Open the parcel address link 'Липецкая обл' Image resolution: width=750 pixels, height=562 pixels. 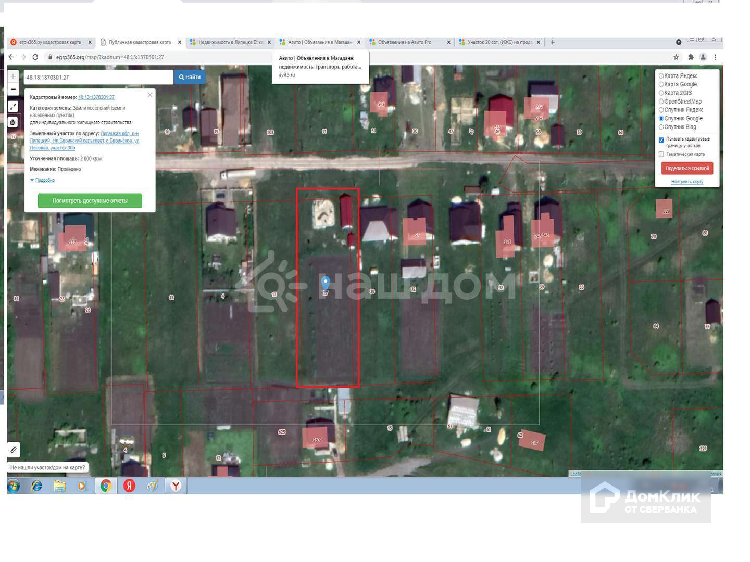[x=84, y=140]
